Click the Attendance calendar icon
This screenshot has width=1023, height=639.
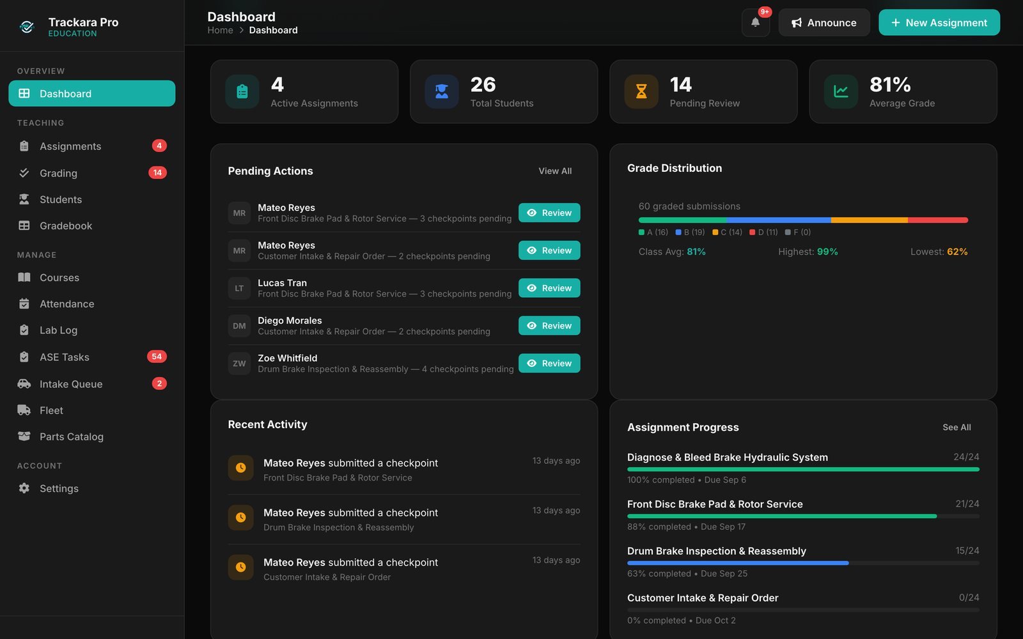[24, 304]
